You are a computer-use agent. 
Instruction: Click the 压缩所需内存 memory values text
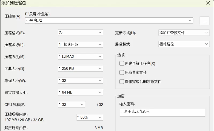24,120
